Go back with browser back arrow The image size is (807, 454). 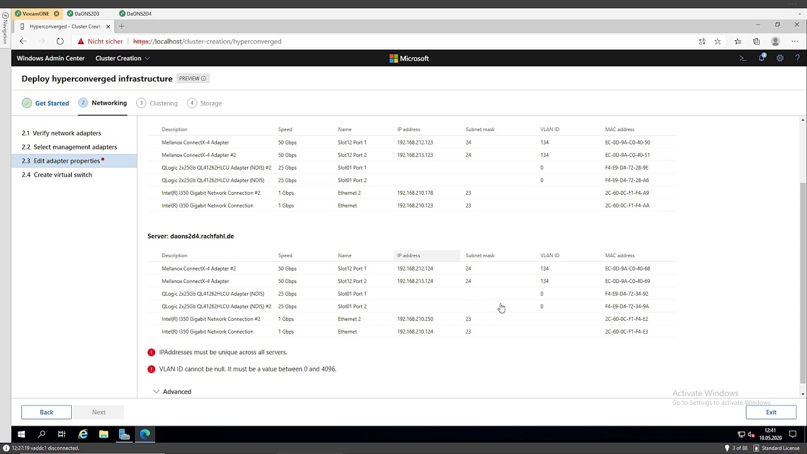pos(23,41)
